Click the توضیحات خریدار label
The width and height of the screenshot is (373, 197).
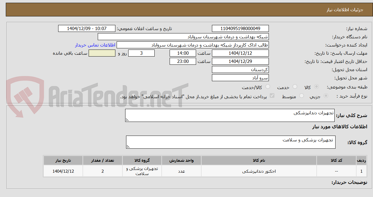(x=349, y=182)
